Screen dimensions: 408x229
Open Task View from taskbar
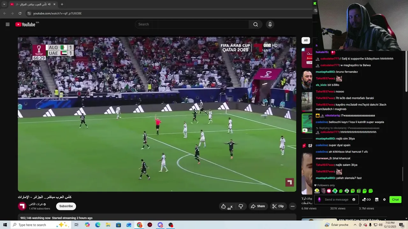tap(76, 225)
